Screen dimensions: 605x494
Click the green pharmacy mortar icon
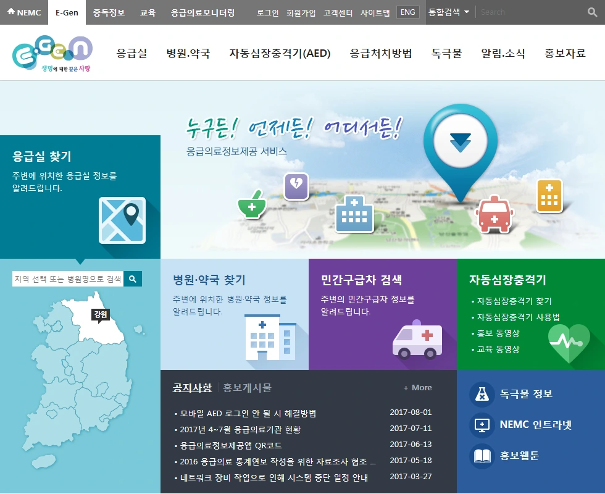252,204
